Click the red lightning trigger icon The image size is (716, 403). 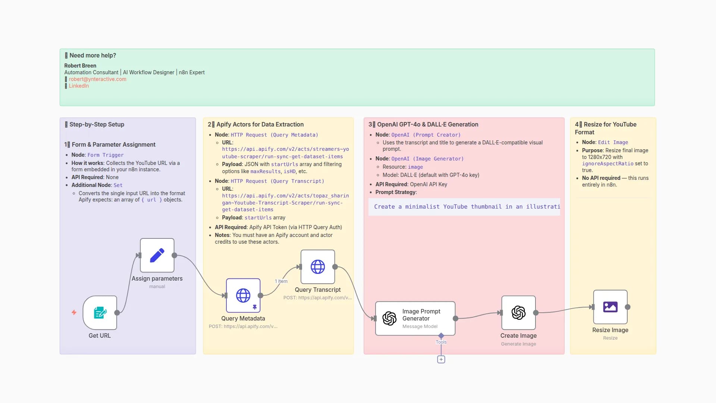(74, 312)
